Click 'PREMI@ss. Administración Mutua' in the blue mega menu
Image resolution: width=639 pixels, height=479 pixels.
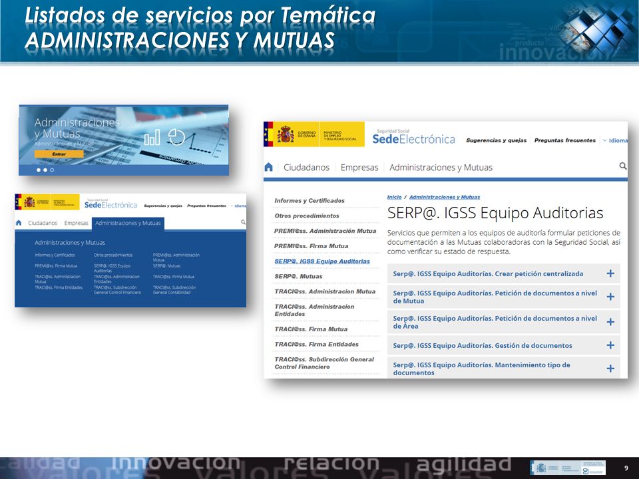click(176, 257)
